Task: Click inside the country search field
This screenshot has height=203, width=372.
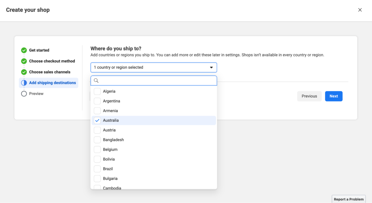Action: point(154,80)
